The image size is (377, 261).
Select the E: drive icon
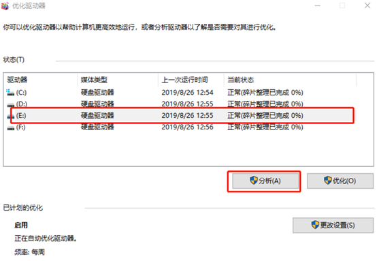pos(11,117)
